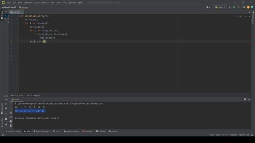Select the main.py editor tab
The height and width of the screenshot is (143, 255).
[16, 12]
